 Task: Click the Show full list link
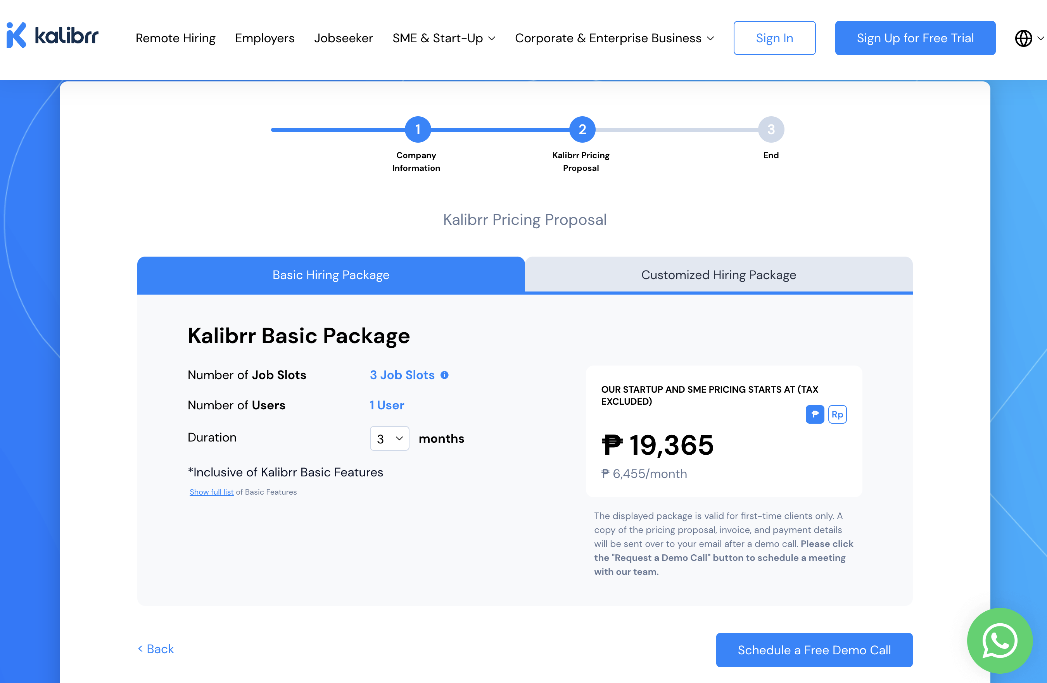(x=211, y=492)
